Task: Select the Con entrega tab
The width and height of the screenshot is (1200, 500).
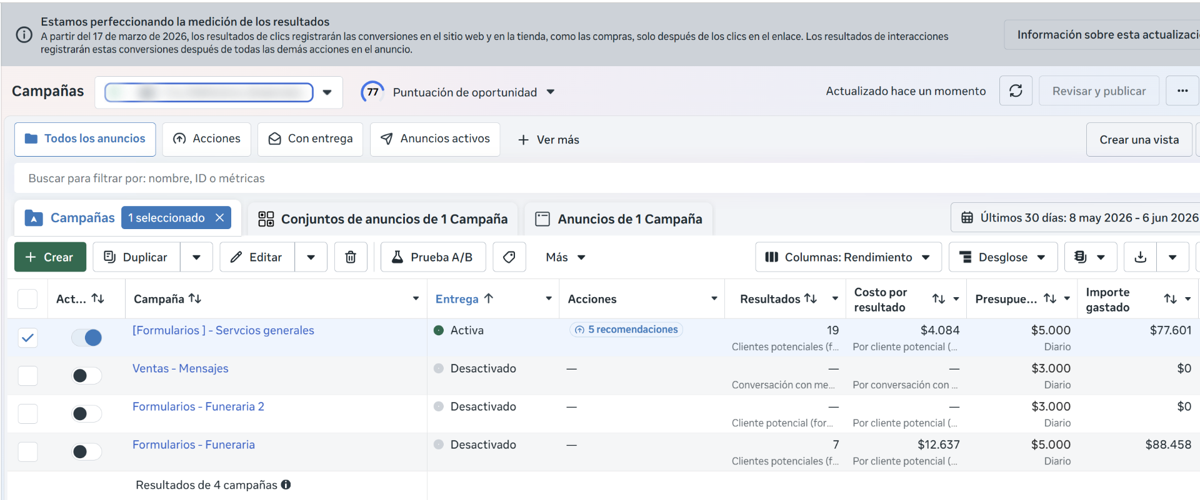Action: pos(311,139)
